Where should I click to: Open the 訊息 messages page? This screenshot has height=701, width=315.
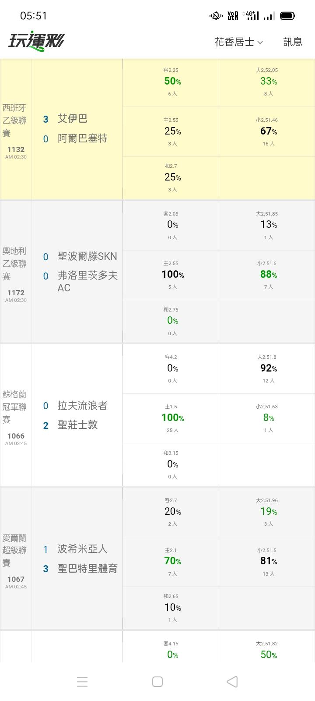[293, 42]
